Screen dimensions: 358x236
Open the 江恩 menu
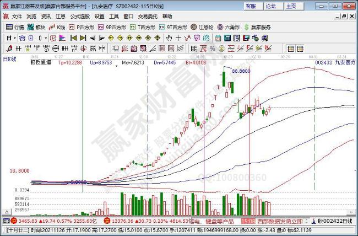[61, 17]
